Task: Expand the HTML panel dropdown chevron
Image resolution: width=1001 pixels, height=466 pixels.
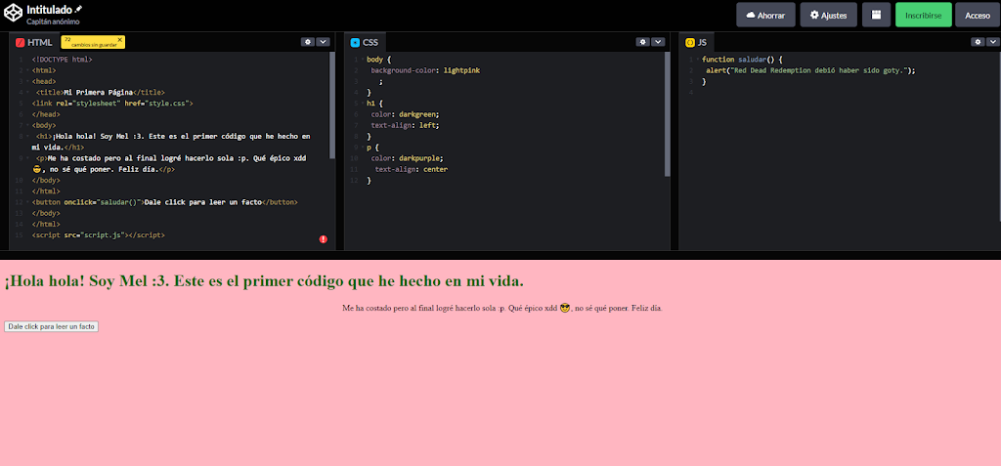Action: point(323,42)
